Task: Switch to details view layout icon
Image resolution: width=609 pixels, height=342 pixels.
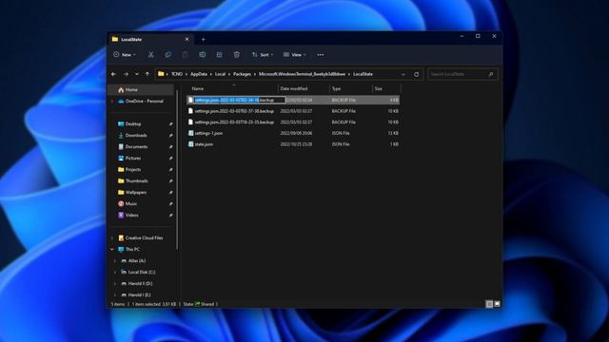Action: [x=489, y=304]
